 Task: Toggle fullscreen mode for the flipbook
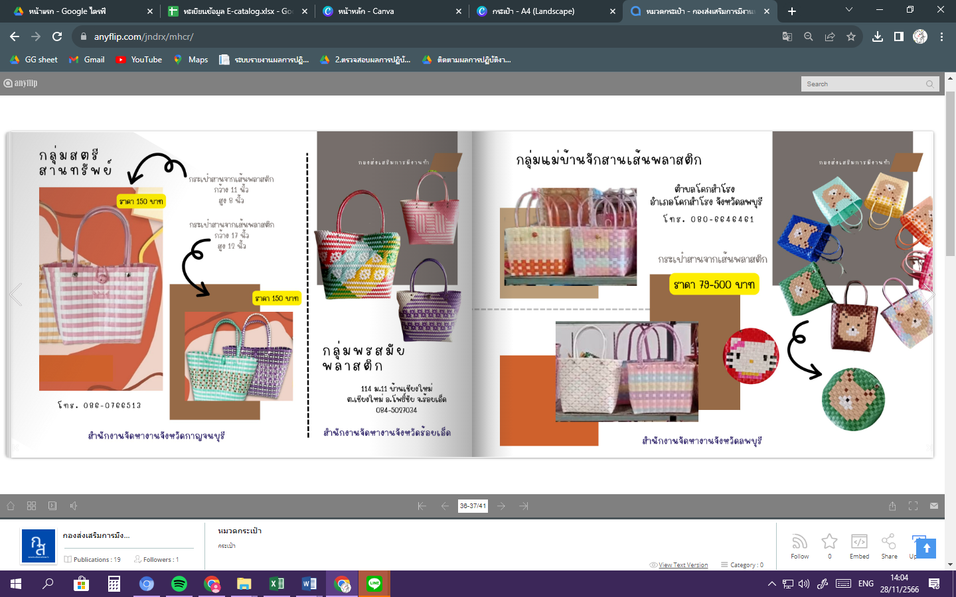(x=913, y=506)
